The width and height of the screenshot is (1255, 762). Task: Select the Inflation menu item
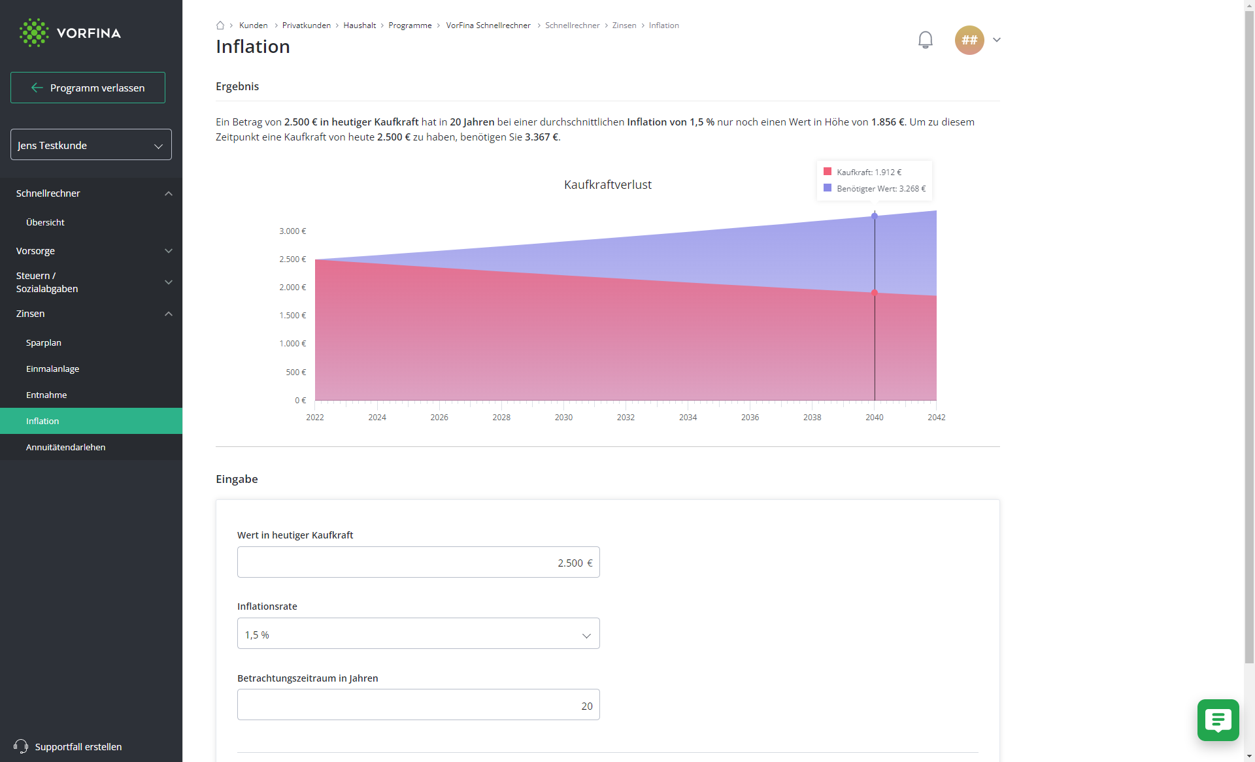click(x=91, y=421)
